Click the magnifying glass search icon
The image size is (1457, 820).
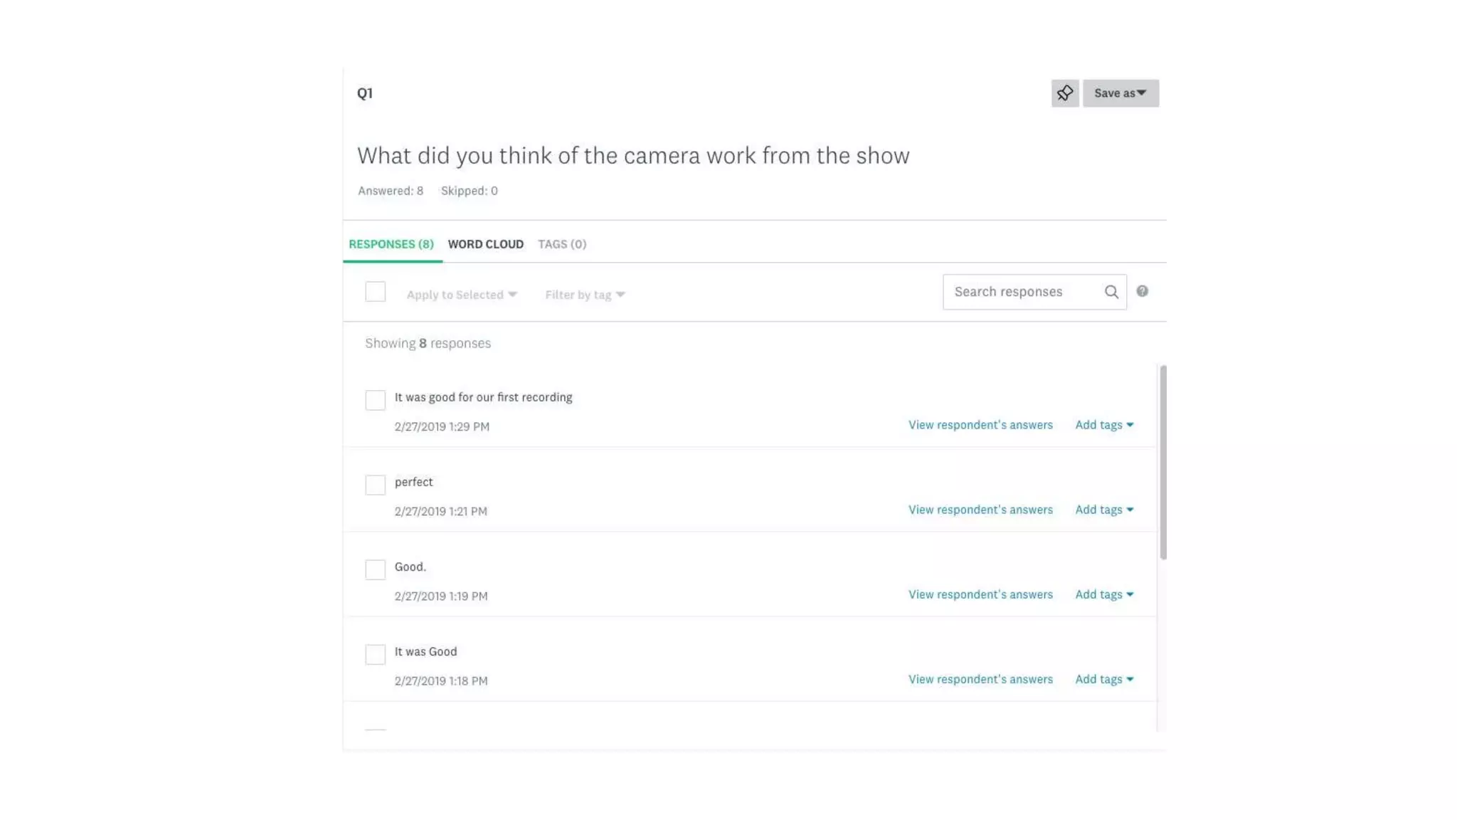(x=1111, y=292)
